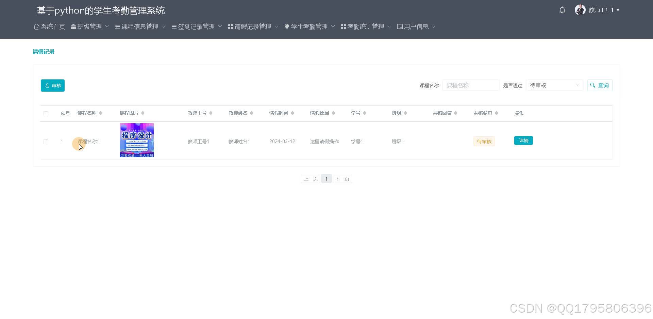Expand the 班级管理 menu chevron
Image resolution: width=653 pixels, height=319 pixels.
pos(107,26)
